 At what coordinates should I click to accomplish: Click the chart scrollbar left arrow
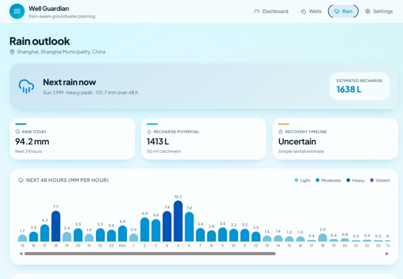tap(21, 254)
